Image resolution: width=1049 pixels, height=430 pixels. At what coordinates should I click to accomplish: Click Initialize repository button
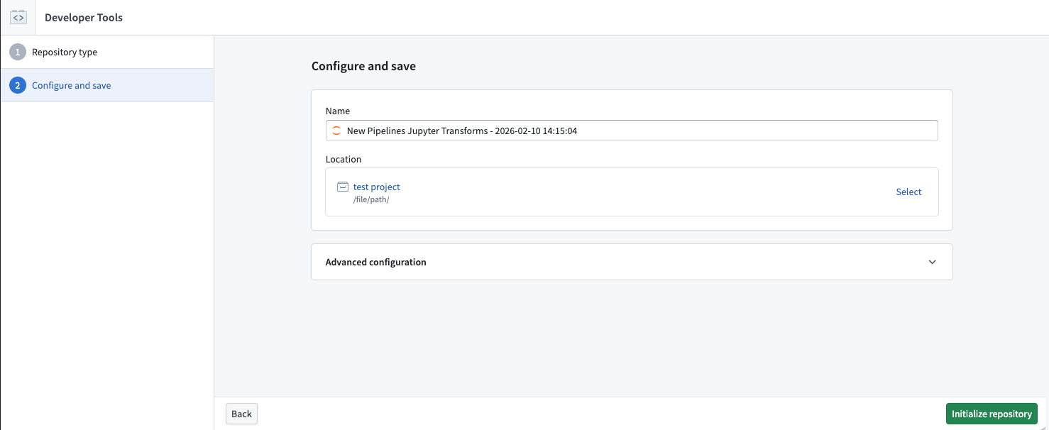pyautogui.click(x=992, y=414)
